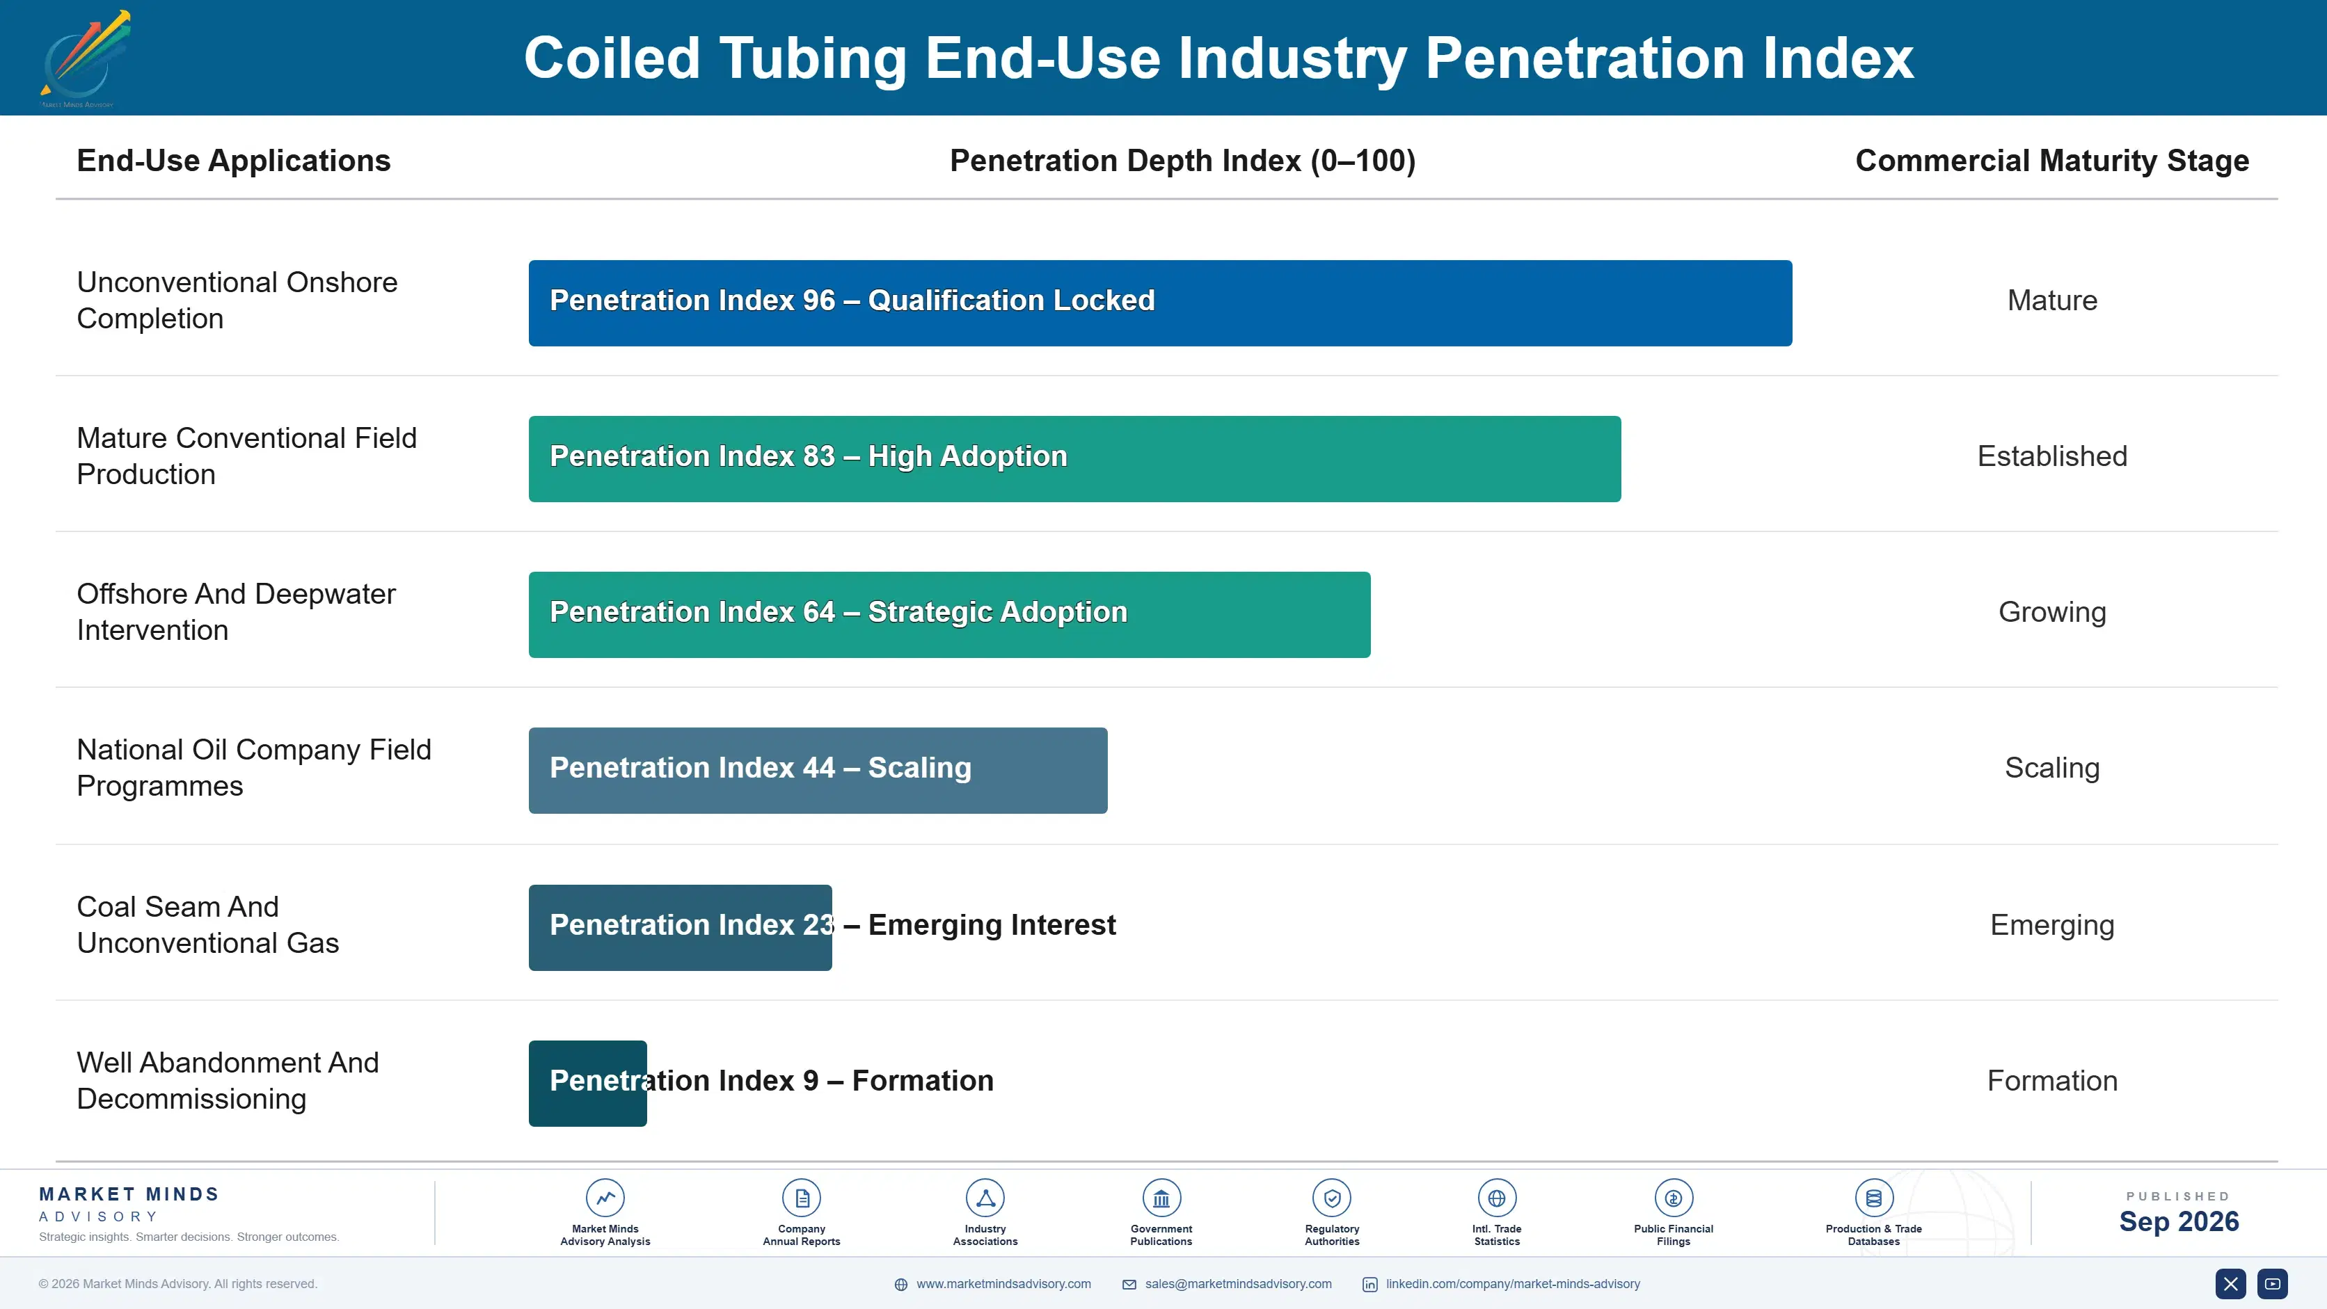2327x1309 pixels.
Task: Click the envelope icon beside the sales email
Action: point(1129,1285)
